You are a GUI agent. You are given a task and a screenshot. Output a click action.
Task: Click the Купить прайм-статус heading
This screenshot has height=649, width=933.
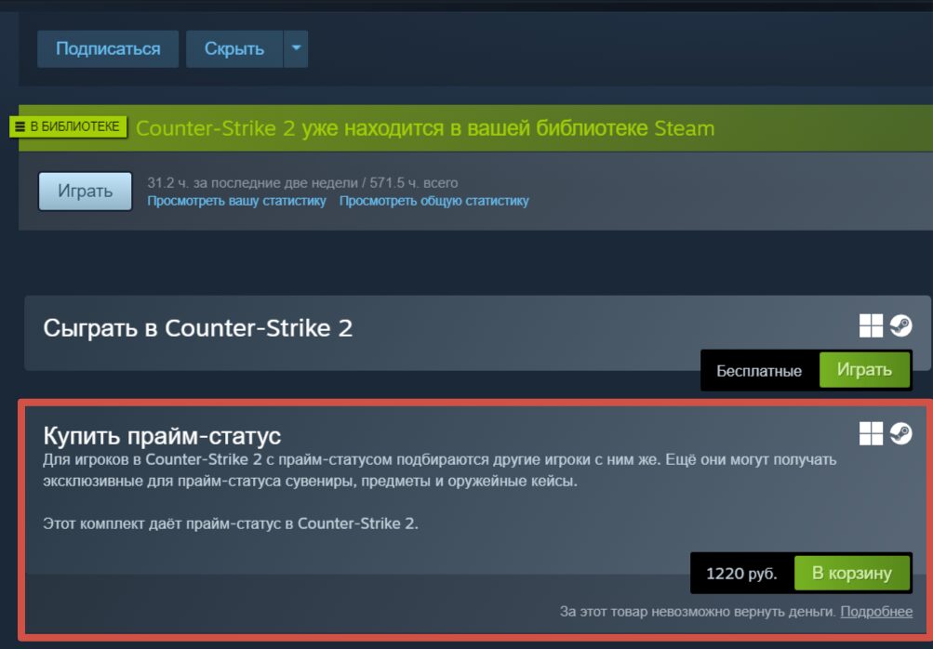pos(162,436)
